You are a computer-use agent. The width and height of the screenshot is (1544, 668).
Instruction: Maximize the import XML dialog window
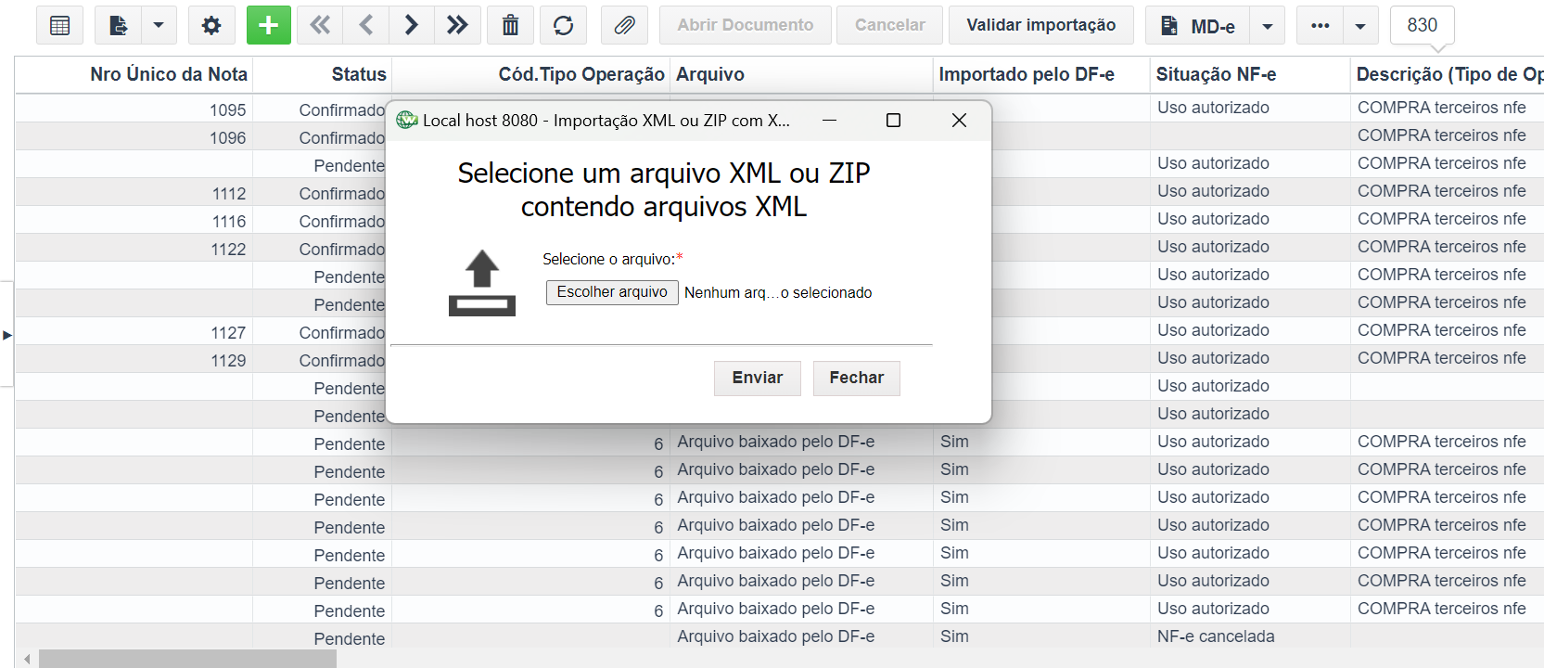click(894, 121)
